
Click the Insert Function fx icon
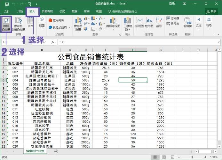click(x=53, y=42)
